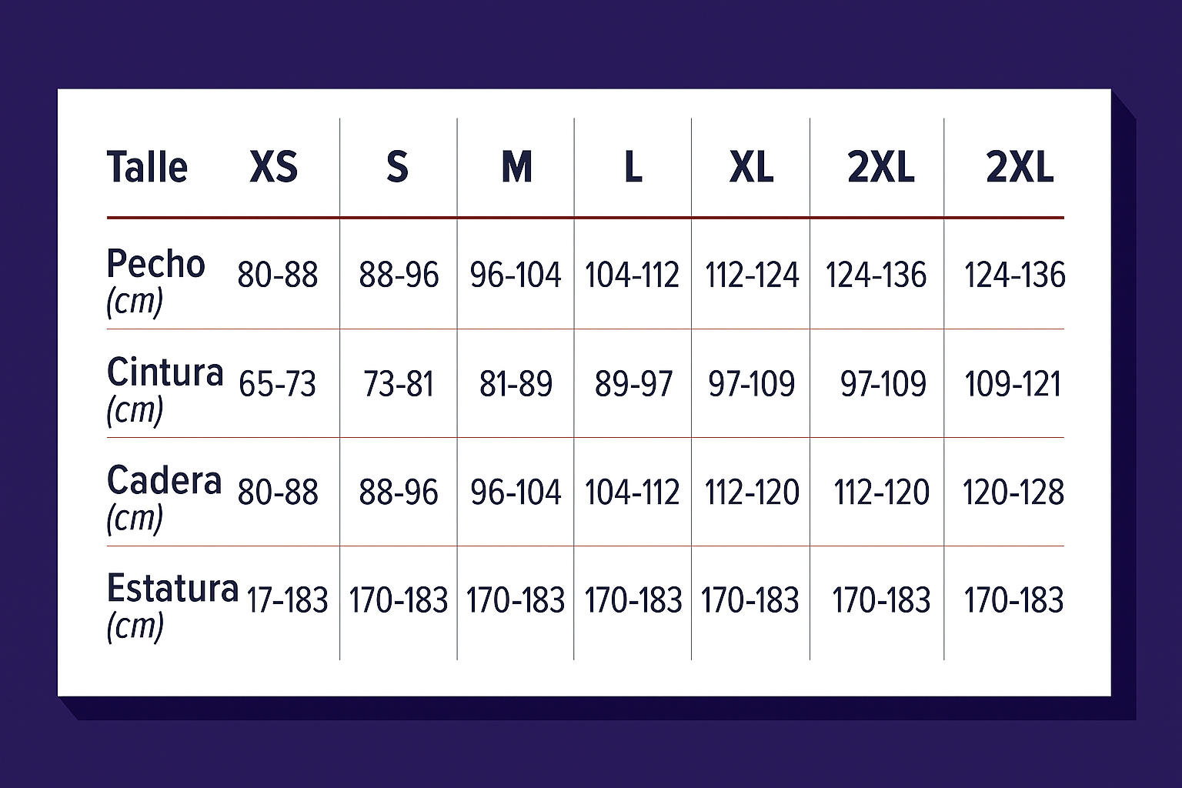Click the Estatura (cm) row label
Image resolution: width=1182 pixels, height=788 pixels.
172,606
